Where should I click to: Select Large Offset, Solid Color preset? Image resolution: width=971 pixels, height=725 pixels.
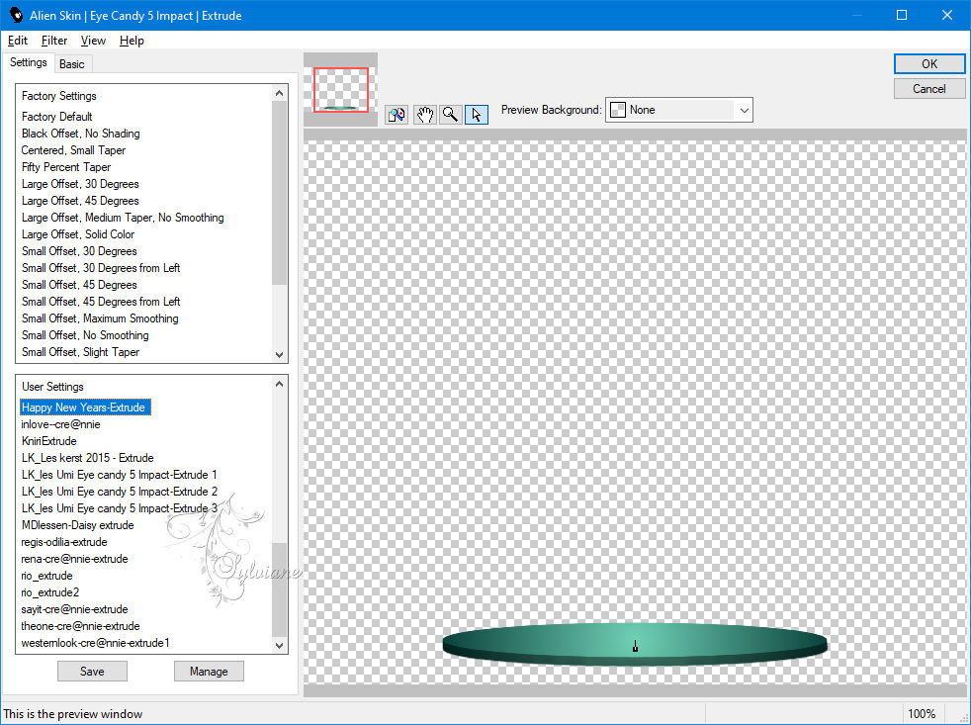(x=78, y=234)
